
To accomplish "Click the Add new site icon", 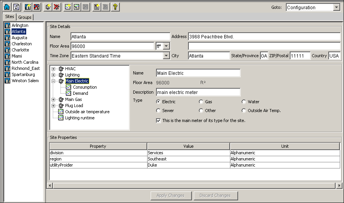I will tap(28, 7).
